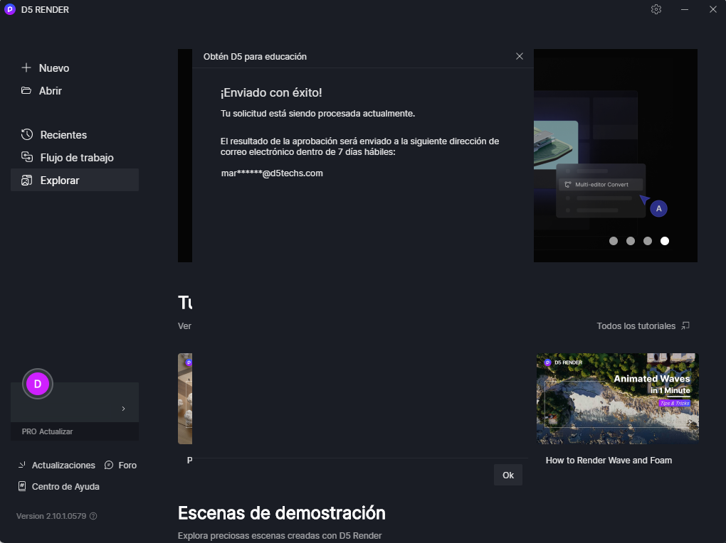The height and width of the screenshot is (543, 726).
Task: Click the Actualizaciones arrow icon
Action: (22, 466)
